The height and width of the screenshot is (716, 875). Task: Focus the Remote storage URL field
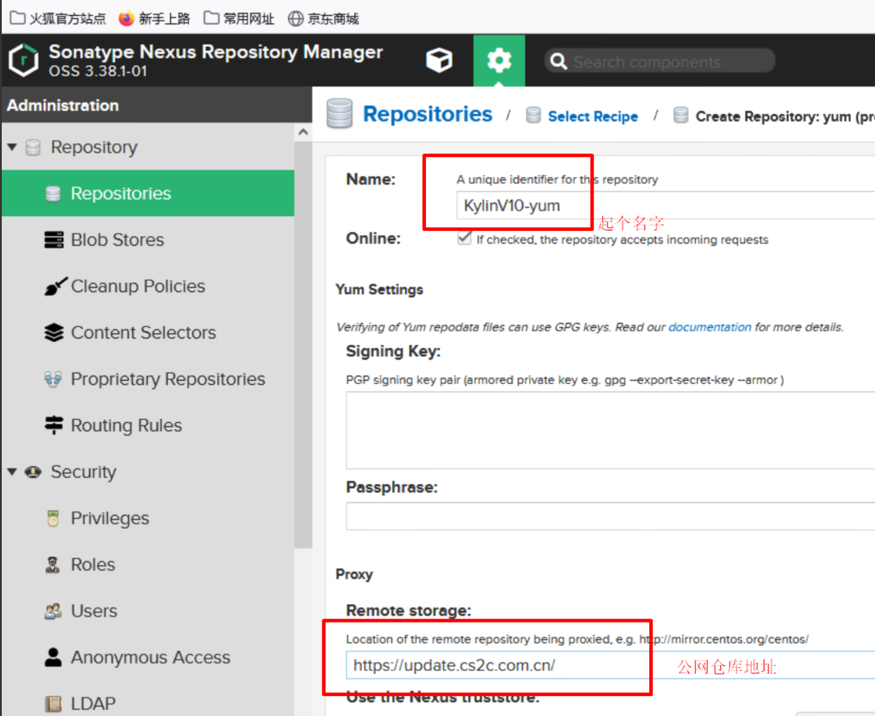[610, 665]
